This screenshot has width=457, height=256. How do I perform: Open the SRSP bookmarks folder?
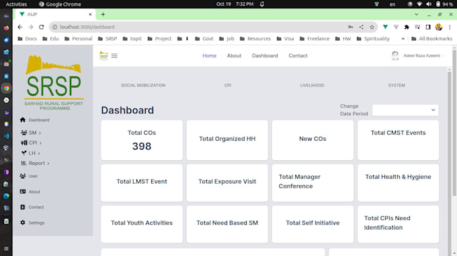pyautogui.click(x=108, y=39)
